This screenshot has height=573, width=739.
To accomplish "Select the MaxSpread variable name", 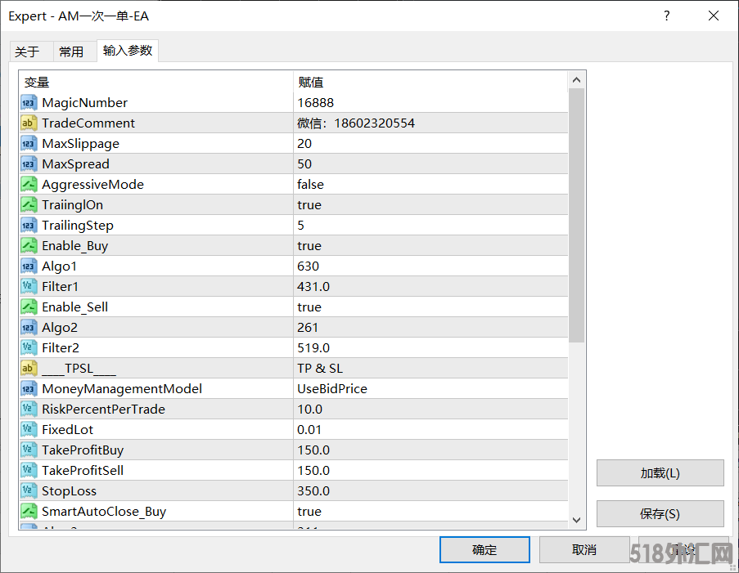I will point(75,163).
